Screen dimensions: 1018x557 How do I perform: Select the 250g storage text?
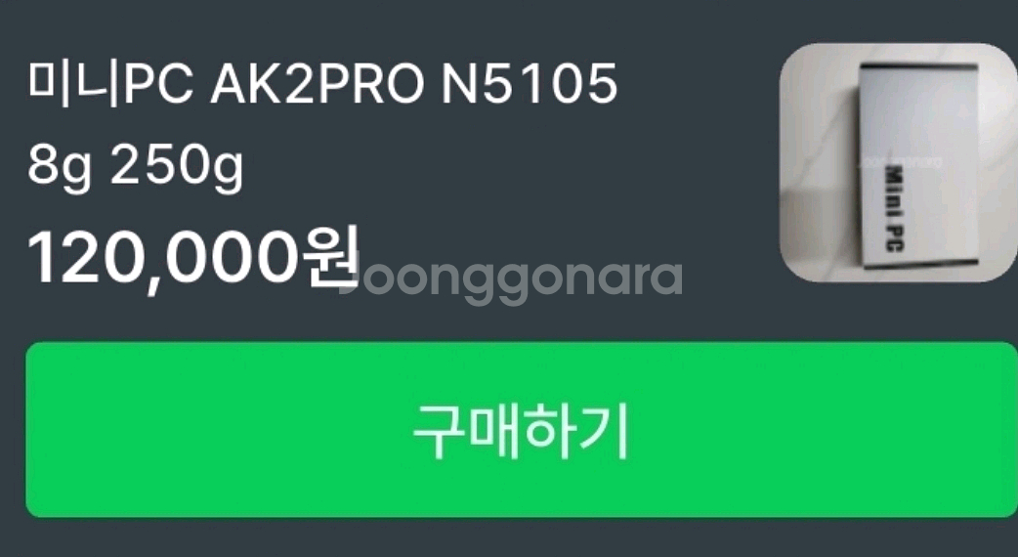coord(177,167)
